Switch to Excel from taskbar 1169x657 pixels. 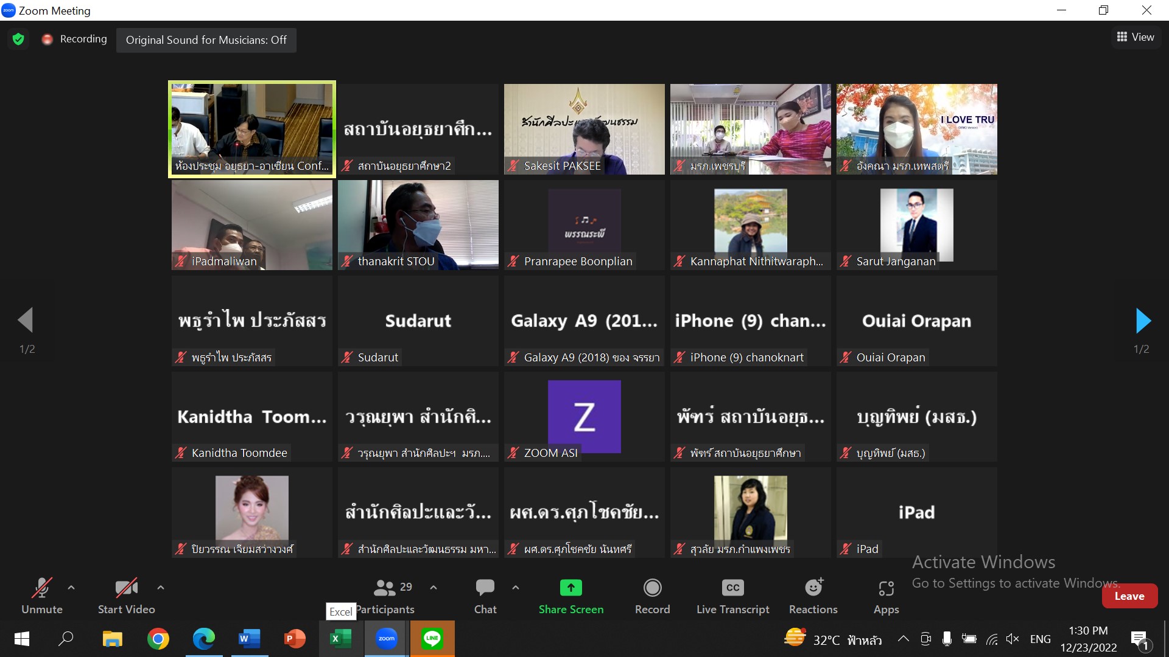(341, 639)
